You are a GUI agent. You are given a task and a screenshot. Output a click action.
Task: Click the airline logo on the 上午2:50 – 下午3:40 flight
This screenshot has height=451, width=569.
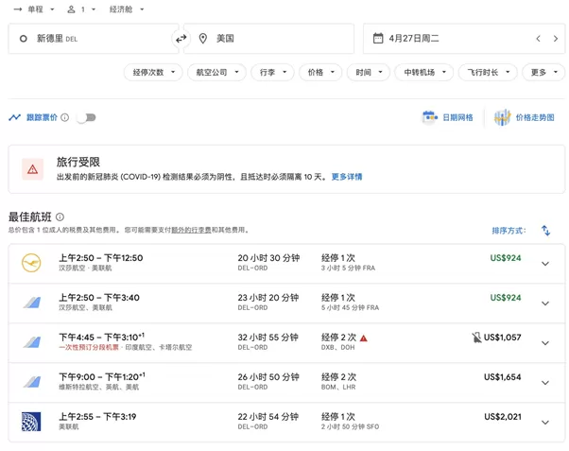[x=32, y=303]
